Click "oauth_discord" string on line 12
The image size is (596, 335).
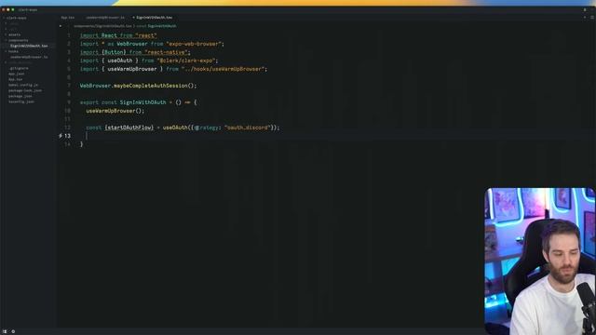[x=247, y=127]
